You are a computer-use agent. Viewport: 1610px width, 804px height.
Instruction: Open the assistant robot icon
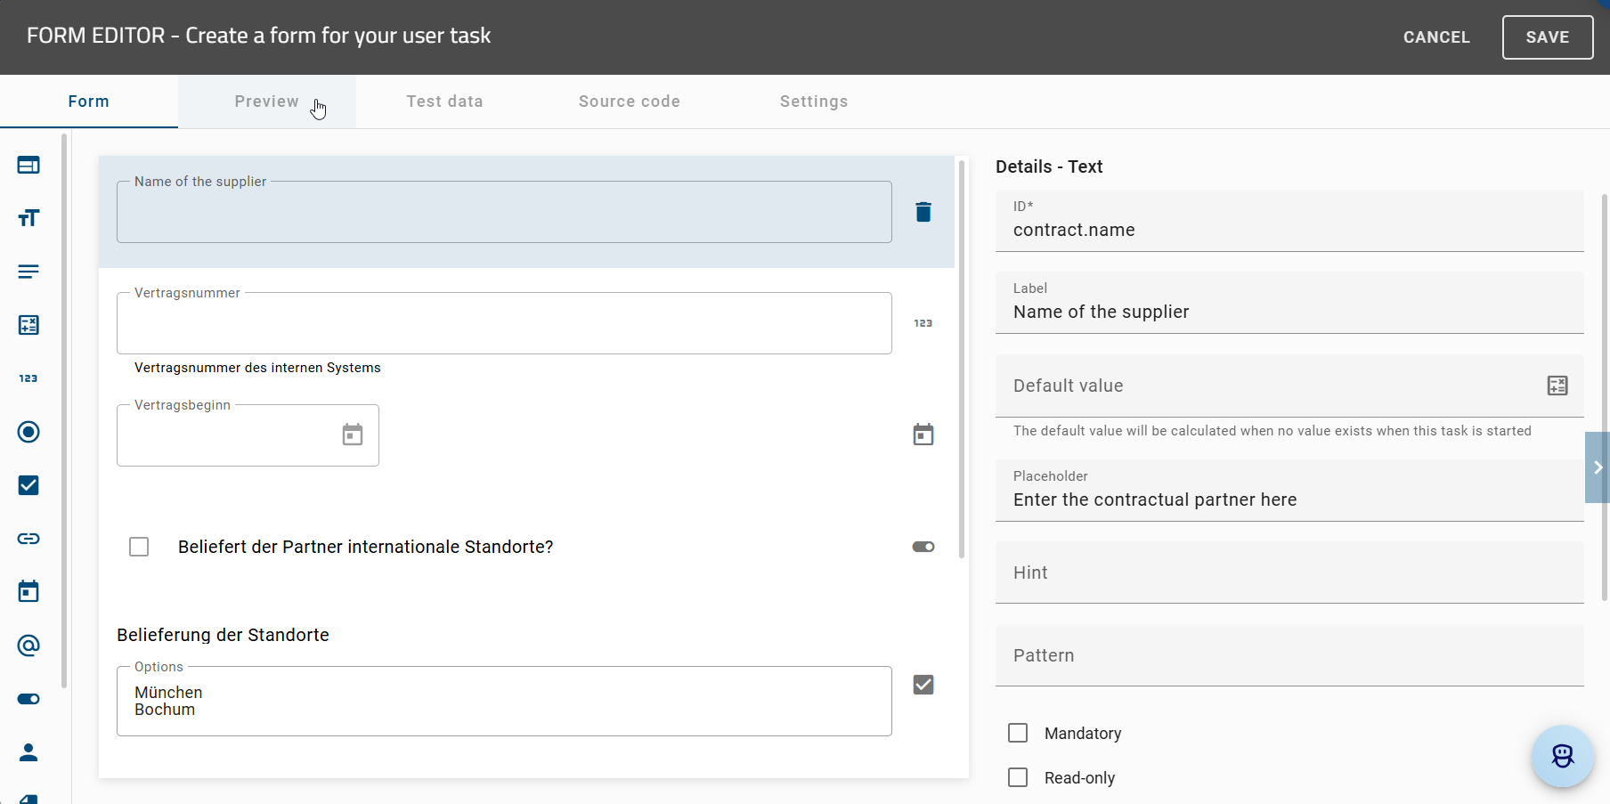[x=1562, y=756]
